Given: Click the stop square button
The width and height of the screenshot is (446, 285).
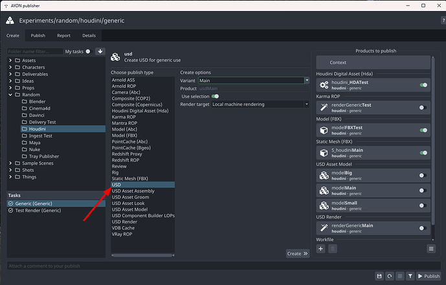Looking at the screenshot, I should coord(399,276).
